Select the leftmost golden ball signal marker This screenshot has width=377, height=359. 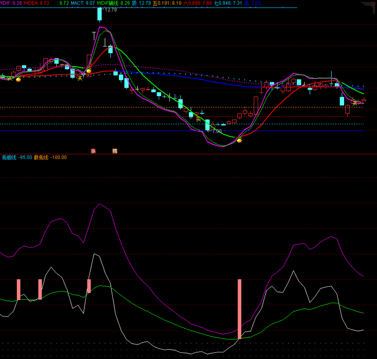click(18, 79)
